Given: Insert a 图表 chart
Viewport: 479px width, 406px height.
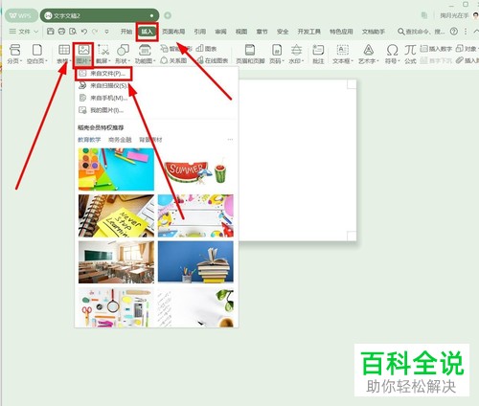Looking at the screenshot, I should click(x=206, y=49).
